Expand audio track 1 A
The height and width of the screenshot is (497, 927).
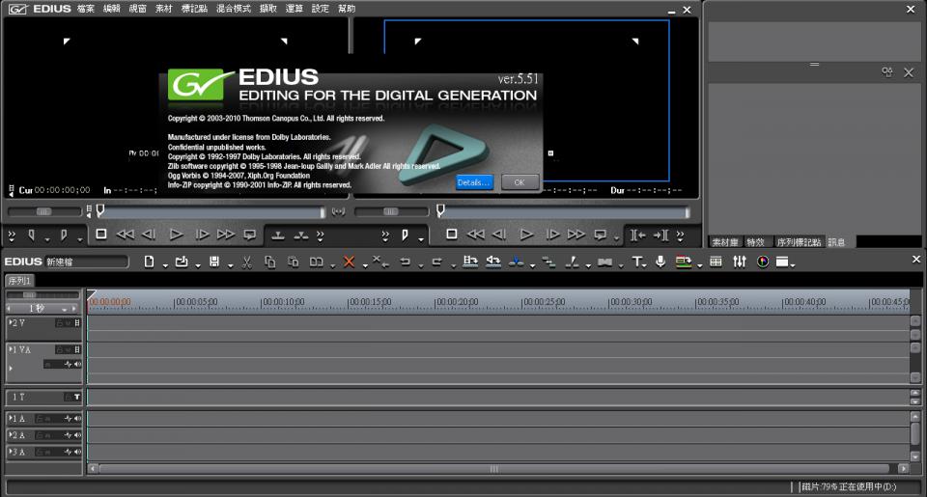pos(11,419)
